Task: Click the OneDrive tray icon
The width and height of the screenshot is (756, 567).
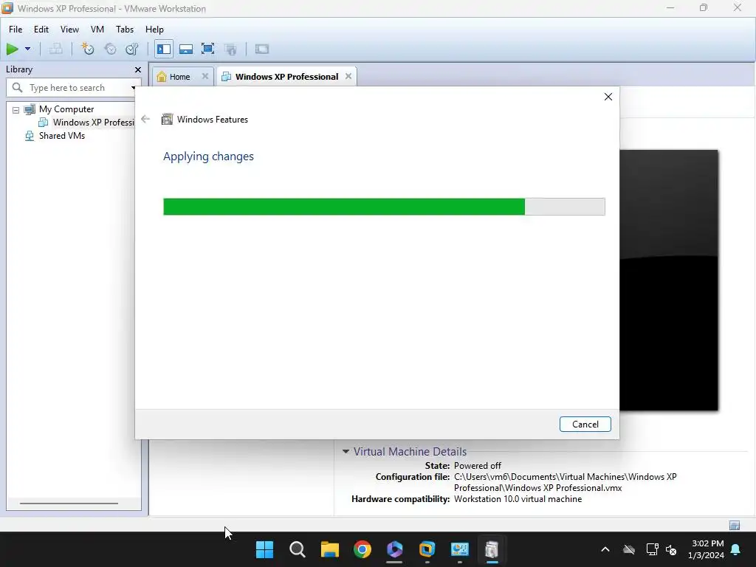Action: 629,549
